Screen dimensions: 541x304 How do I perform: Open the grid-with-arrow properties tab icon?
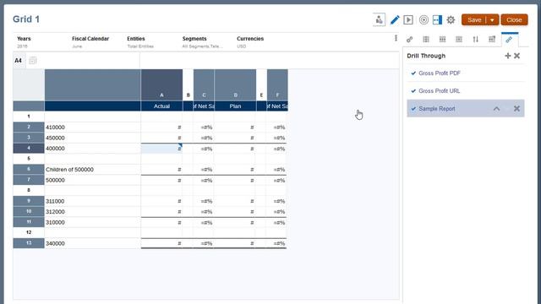(492, 40)
